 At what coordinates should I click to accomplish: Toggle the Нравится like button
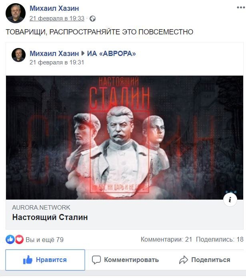click(x=45, y=260)
